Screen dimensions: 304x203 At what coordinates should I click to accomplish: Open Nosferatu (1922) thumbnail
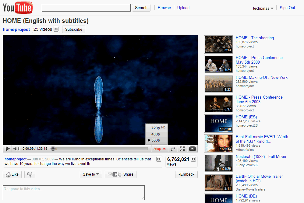click(x=219, y=163)
